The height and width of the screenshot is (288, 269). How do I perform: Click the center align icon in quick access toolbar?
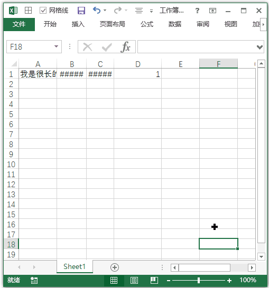pos(139,11)
